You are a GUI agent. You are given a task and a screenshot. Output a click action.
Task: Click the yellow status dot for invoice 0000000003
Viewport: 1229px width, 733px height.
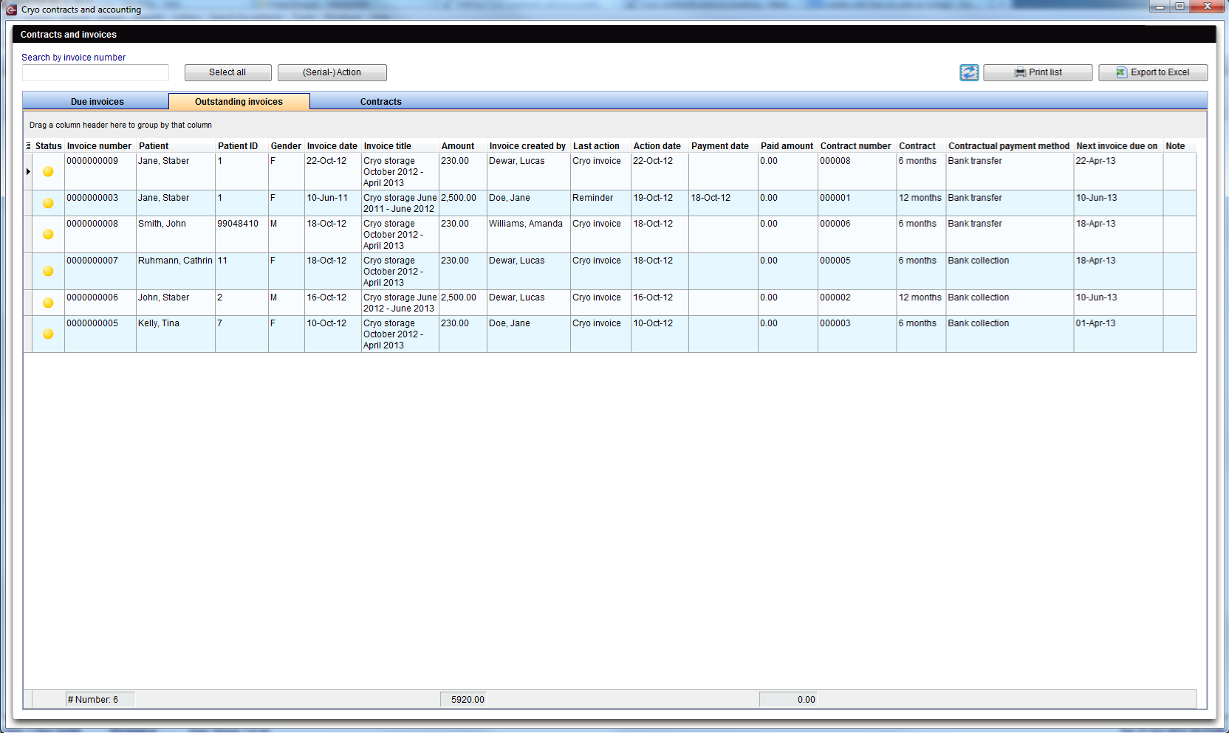[48, 203]
